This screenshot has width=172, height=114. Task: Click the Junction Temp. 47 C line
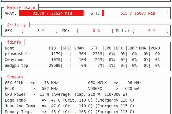[70, 106]
